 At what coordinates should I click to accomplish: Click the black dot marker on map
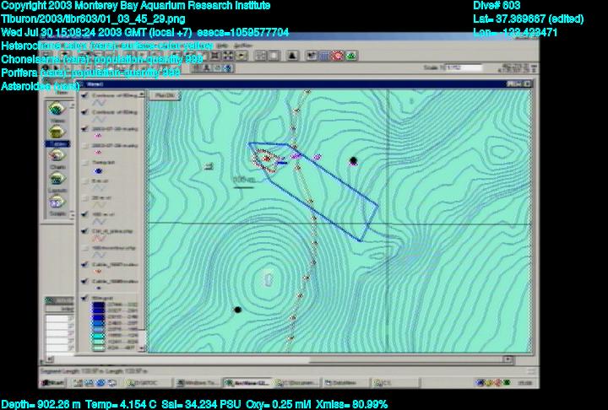click(x=353, y=160)
